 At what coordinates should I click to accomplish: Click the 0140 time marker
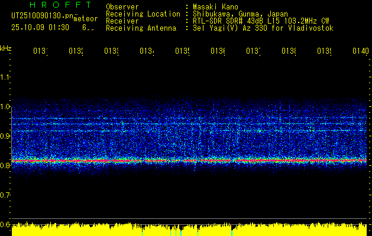(x=360, y=51)
